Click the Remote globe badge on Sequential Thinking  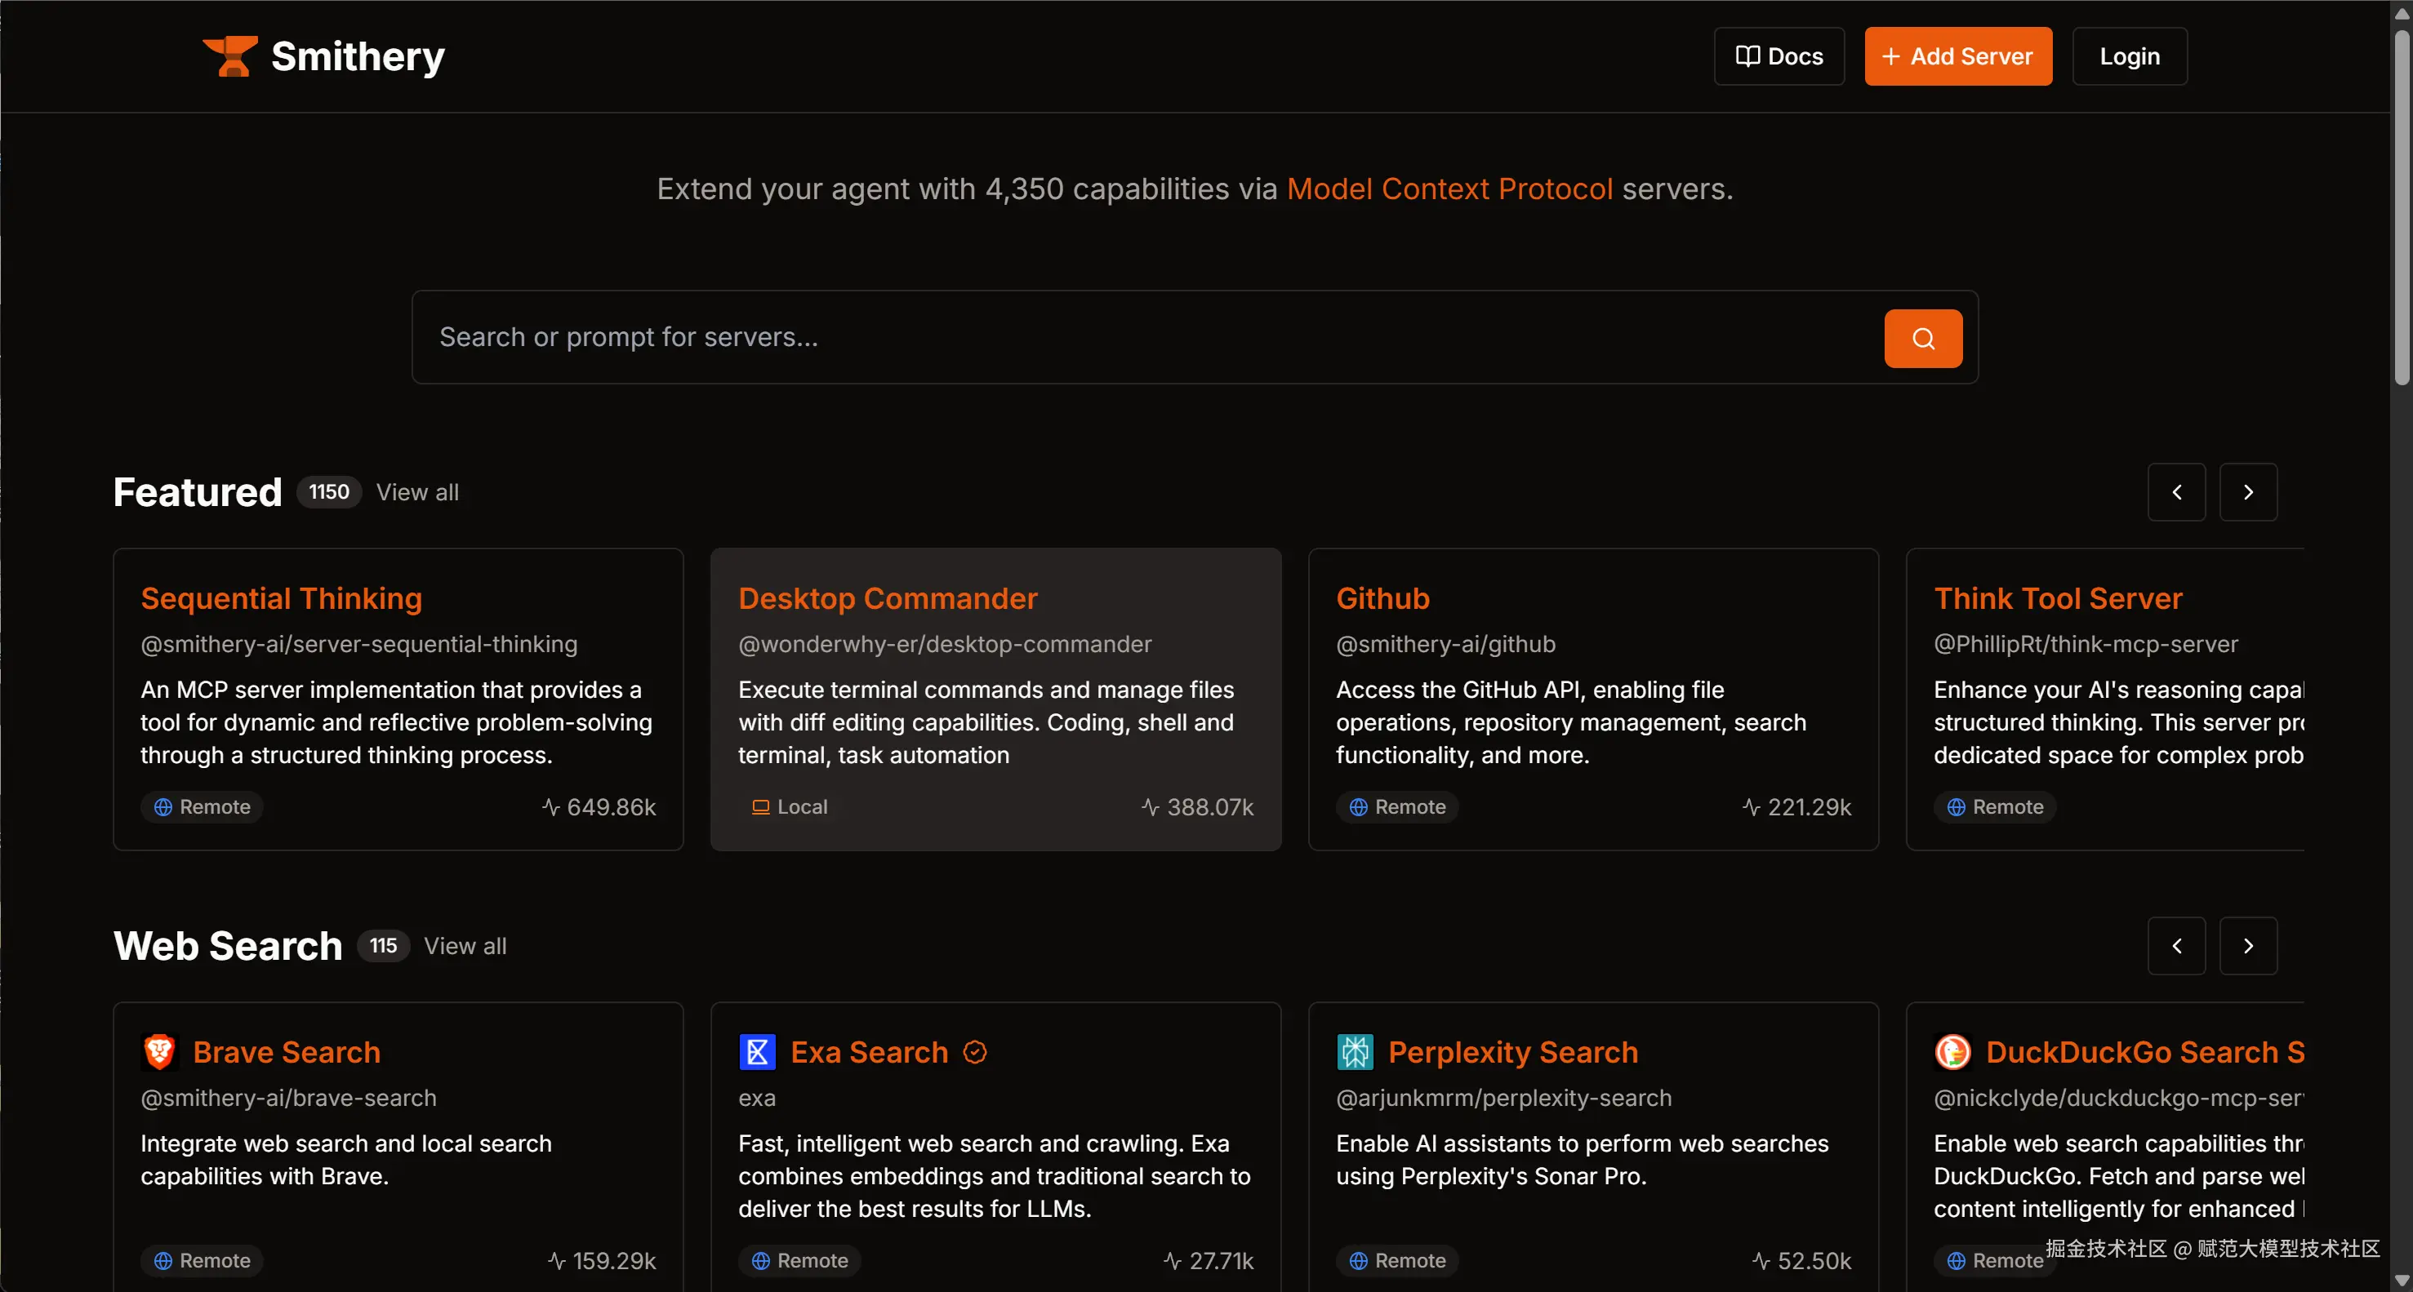tap(202, 806)
